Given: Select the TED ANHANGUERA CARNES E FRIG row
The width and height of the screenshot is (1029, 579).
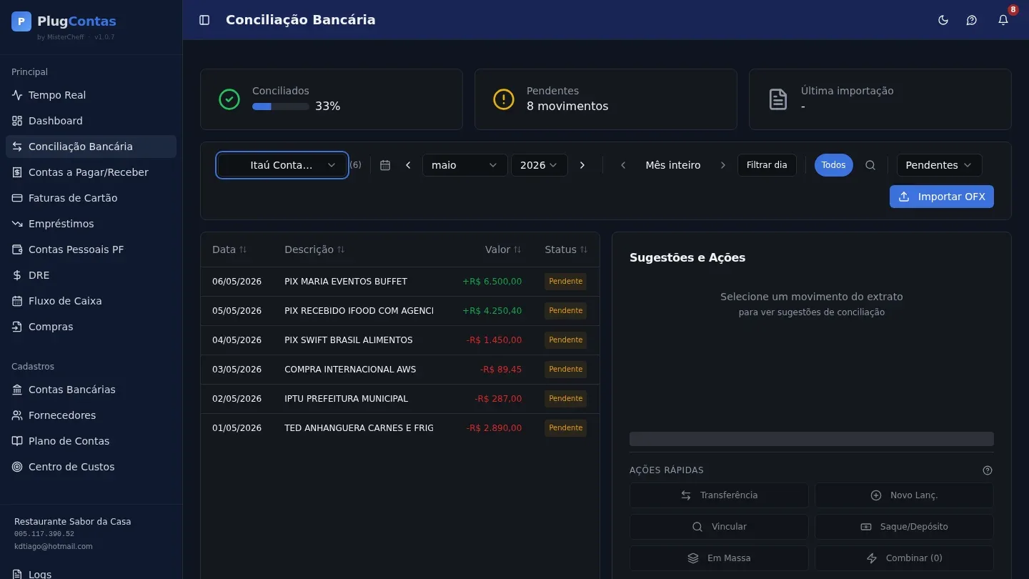Looking at the screenshot, I should click(x=400, y=428).
